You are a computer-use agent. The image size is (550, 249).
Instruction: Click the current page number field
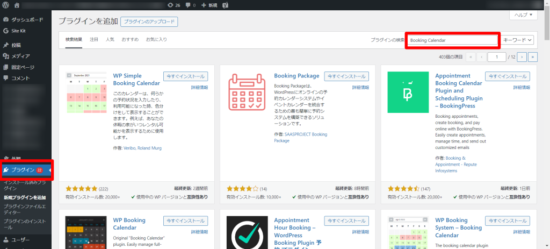(x=497, y=56)
